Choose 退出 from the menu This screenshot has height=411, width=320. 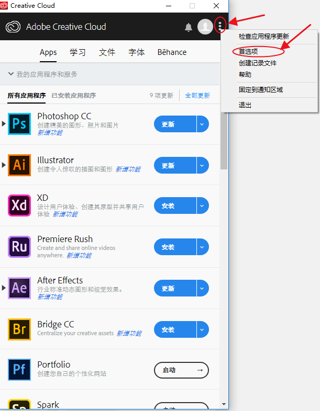pos(245,105)
